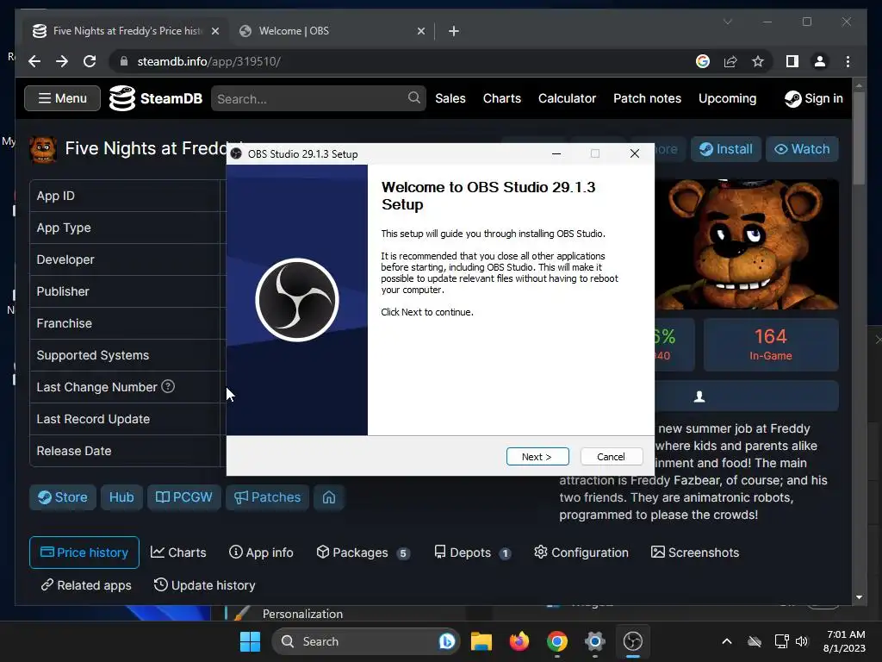This screenshot has height=662, width=882.
Task: Bookmark this page with the star
Action: (758, 61)
